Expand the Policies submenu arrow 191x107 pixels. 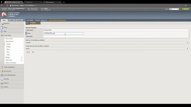(23, 44)
